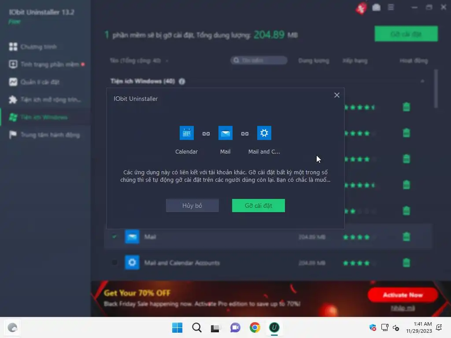Screen dimensions: 451x338
Task: Open the hamburger menu in title bar
Action: tap(391, 7)
